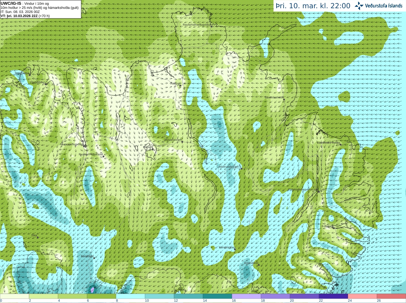Select the Möðrudalsöræfi II station label
This screenshot has height=303, width=406.
[230, 167]
